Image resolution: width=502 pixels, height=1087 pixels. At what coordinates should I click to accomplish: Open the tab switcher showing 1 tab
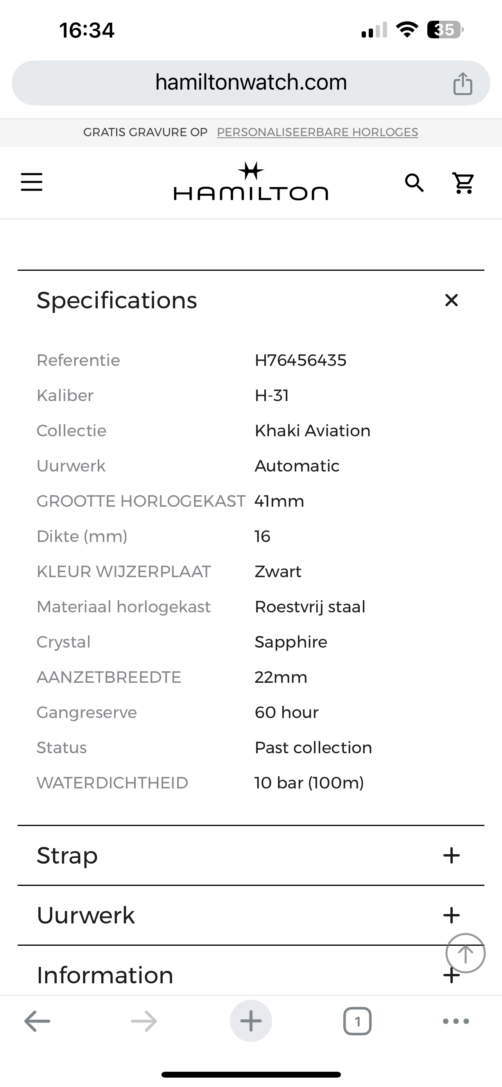[357, 1021]
